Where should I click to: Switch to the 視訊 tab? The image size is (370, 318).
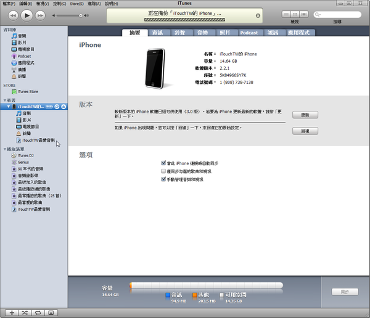[x=273, y=33]
